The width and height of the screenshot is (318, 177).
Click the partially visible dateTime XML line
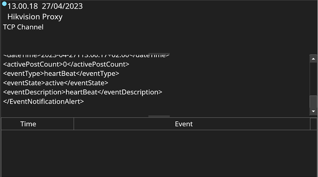pyautogui.click(x=86, y=56)
